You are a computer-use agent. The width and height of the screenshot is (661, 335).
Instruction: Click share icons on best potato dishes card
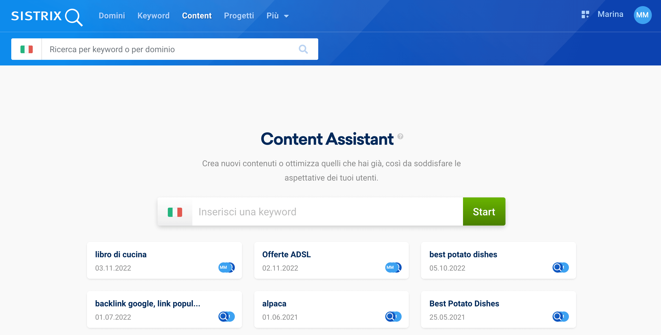pos(560,267)
